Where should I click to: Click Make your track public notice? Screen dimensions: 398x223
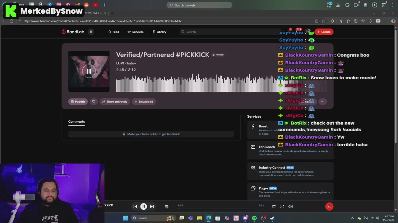coord(151,134)
